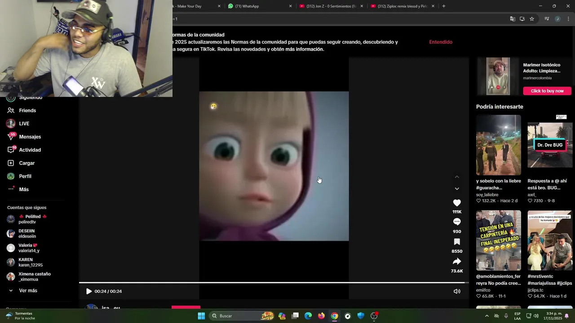575x323 pixels.
Task: Open a new browser tab
Action: pos(444,6)
